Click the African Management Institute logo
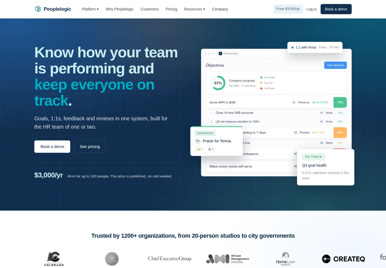 pyautogui.click(x=228, y=259)
